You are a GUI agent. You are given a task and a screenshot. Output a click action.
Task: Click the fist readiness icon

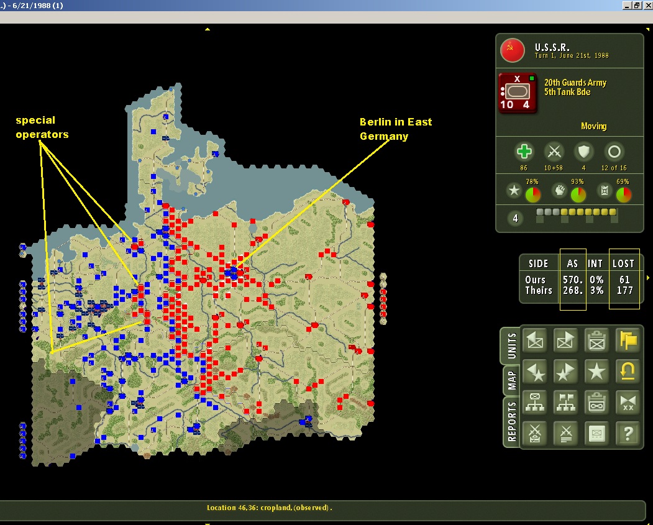click(560, 191)
